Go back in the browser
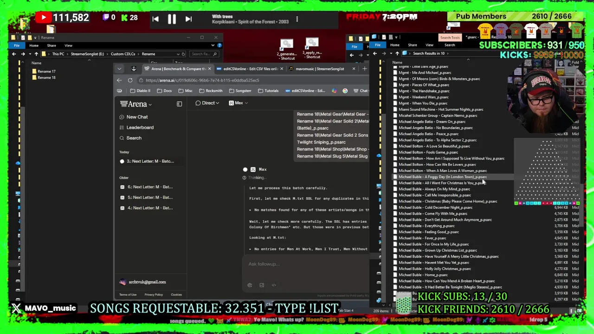The height and width of the screenshot is (334, 594). 119,80
